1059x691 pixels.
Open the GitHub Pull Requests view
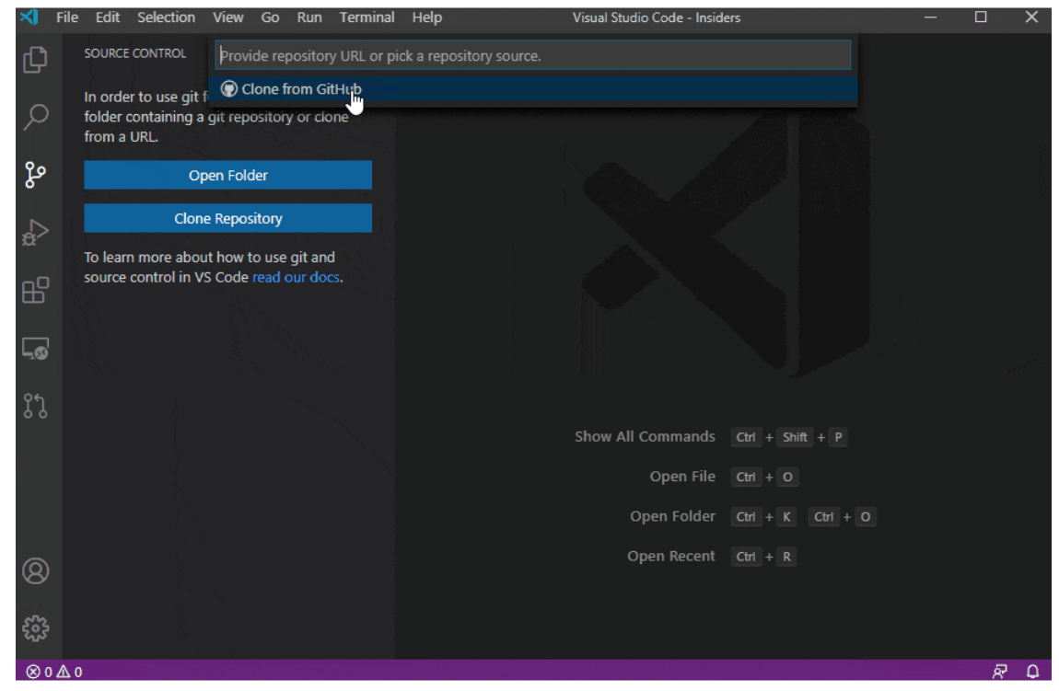pyautogui.click(x=35, y=406)
